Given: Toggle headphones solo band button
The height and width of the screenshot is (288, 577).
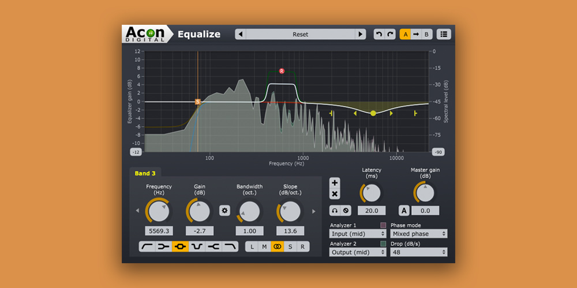Looking at the screenshot, I should (335, 211).
